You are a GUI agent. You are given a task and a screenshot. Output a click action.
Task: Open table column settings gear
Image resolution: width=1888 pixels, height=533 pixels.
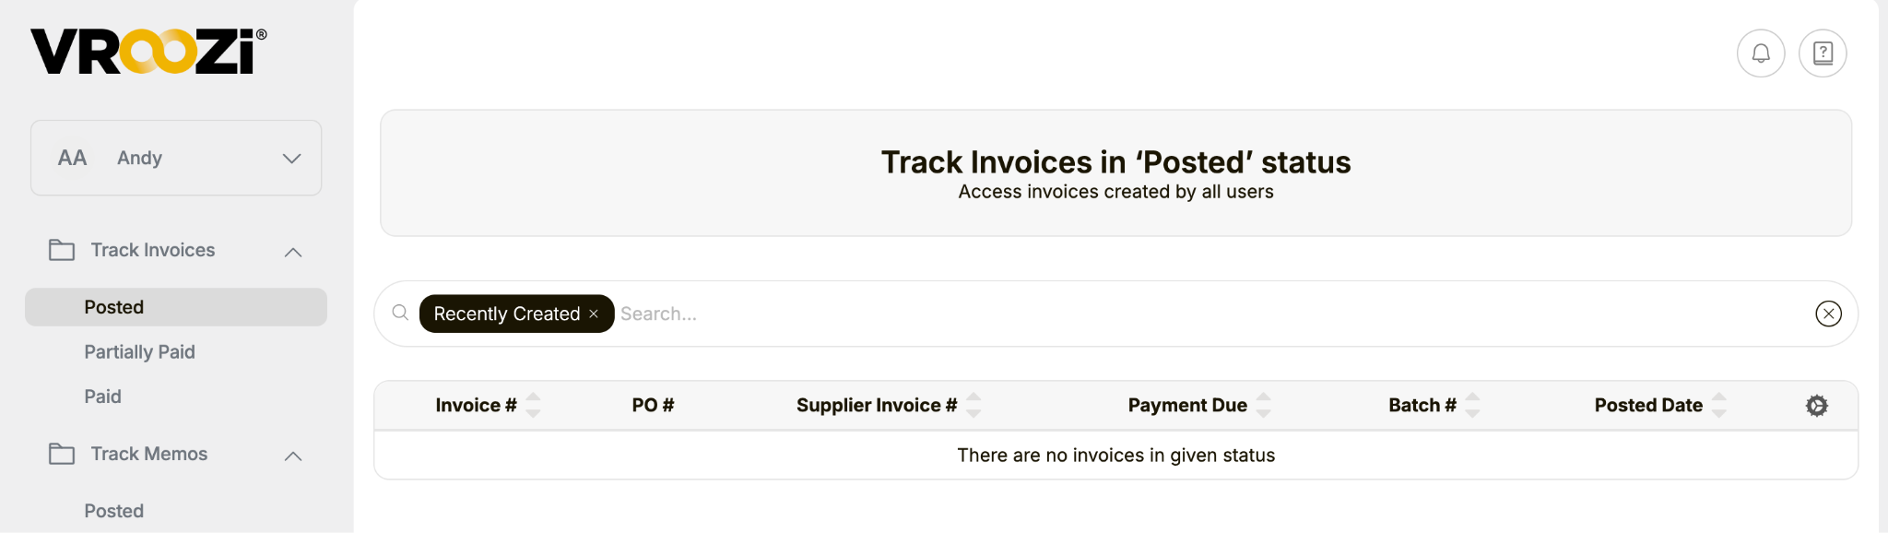[1816, 406]
